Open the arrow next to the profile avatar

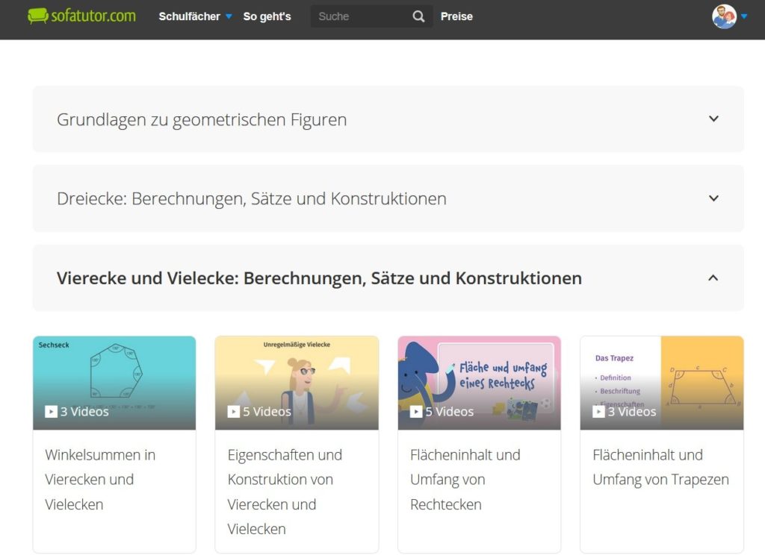[x=743, y=16]
